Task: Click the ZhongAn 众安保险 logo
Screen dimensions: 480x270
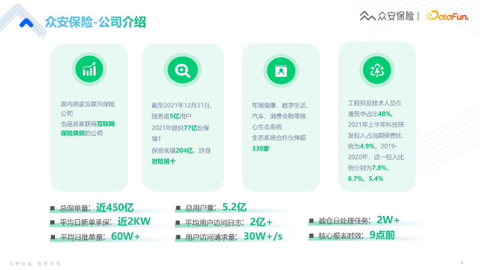Action: (x=387, y=16)
